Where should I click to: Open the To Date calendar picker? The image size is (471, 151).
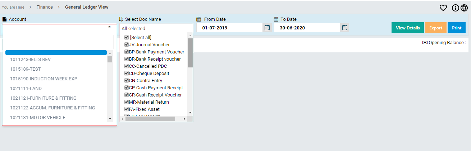(x=344, y=28)
